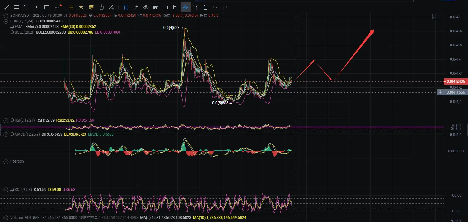Click the 大 toolbar button
468x222 pixels.
pos(81,7)
